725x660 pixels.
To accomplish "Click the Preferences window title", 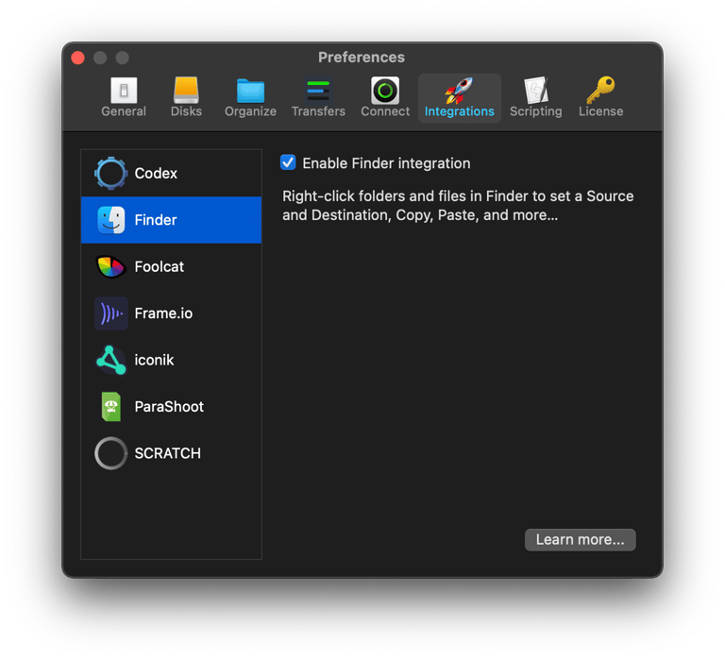I will (362, 58).
